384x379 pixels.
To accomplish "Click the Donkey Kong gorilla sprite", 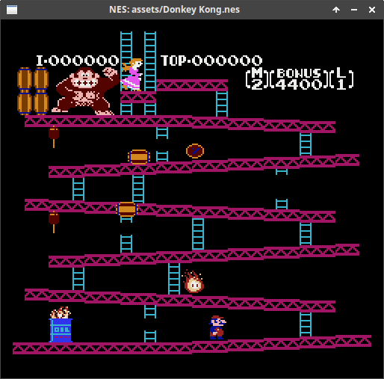I will 84,91.
